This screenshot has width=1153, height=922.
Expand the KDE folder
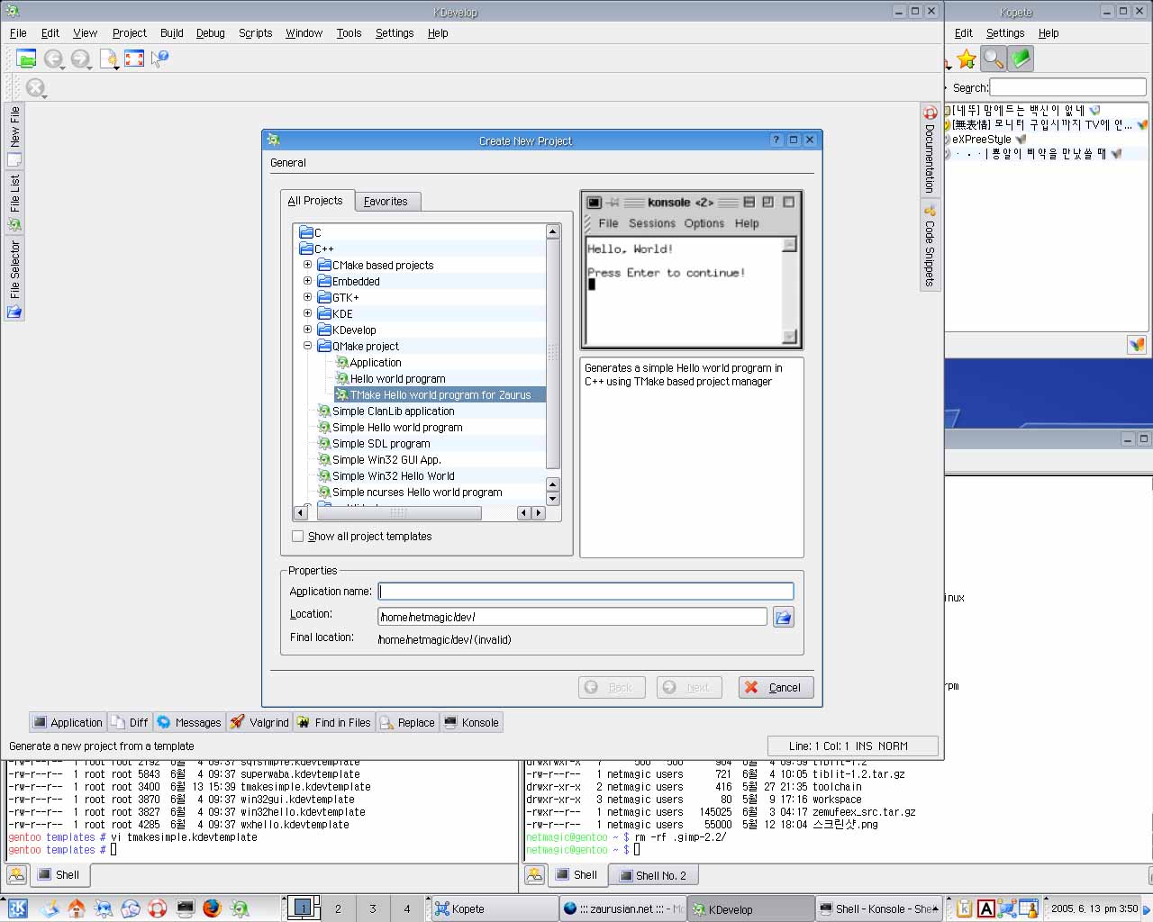tap(307, 313)
